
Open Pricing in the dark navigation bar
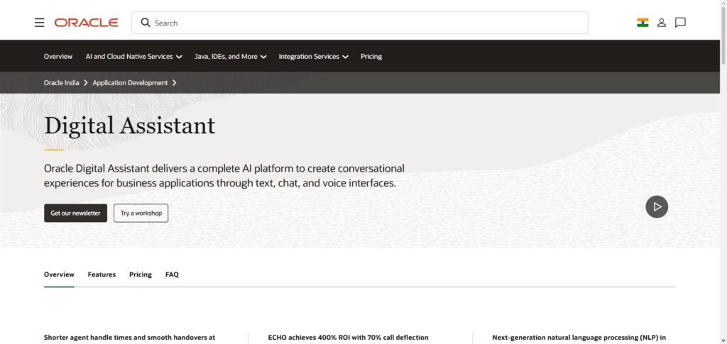tap(371, 57)
